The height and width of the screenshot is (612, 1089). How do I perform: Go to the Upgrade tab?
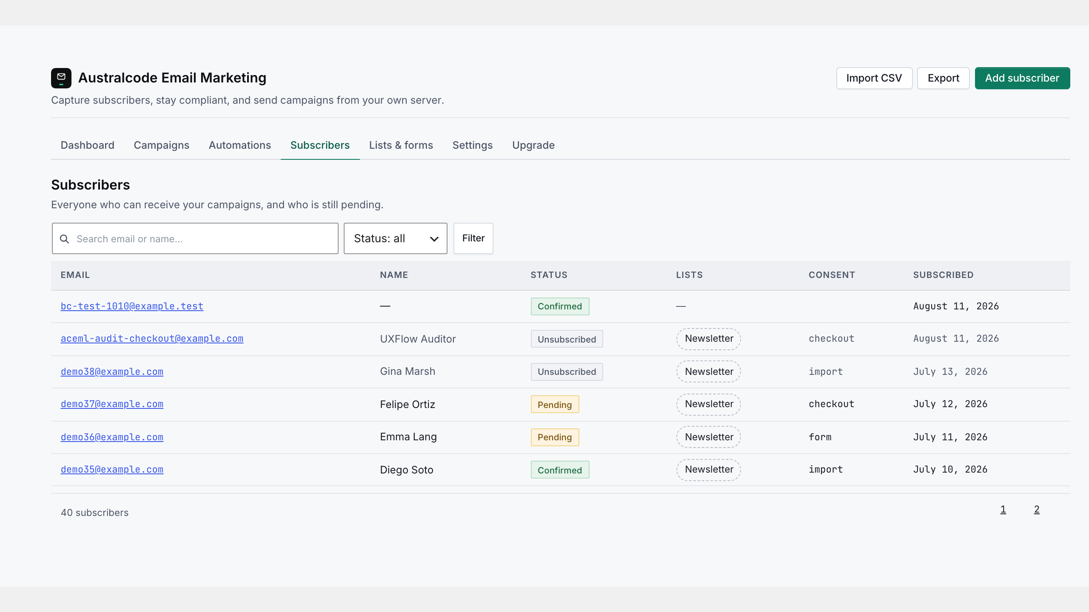tap(533, 145)
